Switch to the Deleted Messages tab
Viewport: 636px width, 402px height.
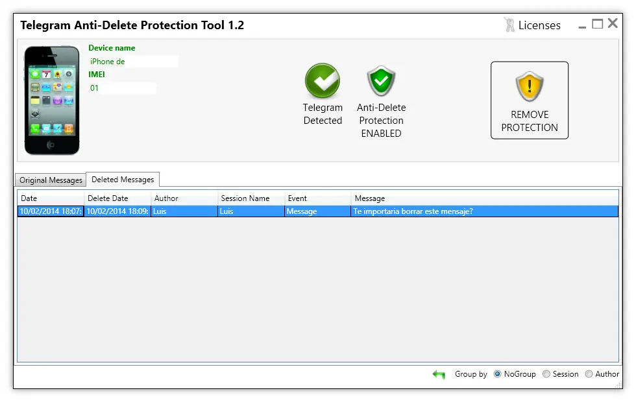pyautogui.click(x=123, y=179)
